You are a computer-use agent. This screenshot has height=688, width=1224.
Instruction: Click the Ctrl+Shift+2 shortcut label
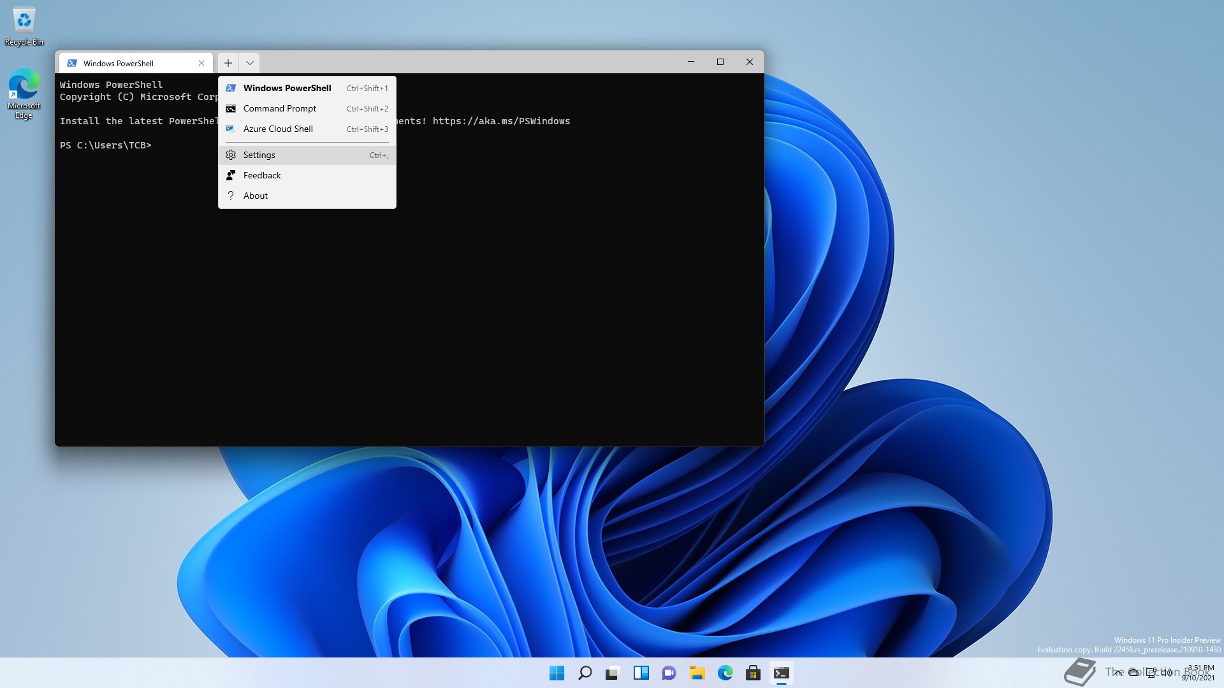tap(367, 109)
